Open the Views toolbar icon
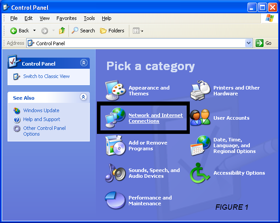The height and width of the screenshot is (223, 280). click(x=136, y=31)
